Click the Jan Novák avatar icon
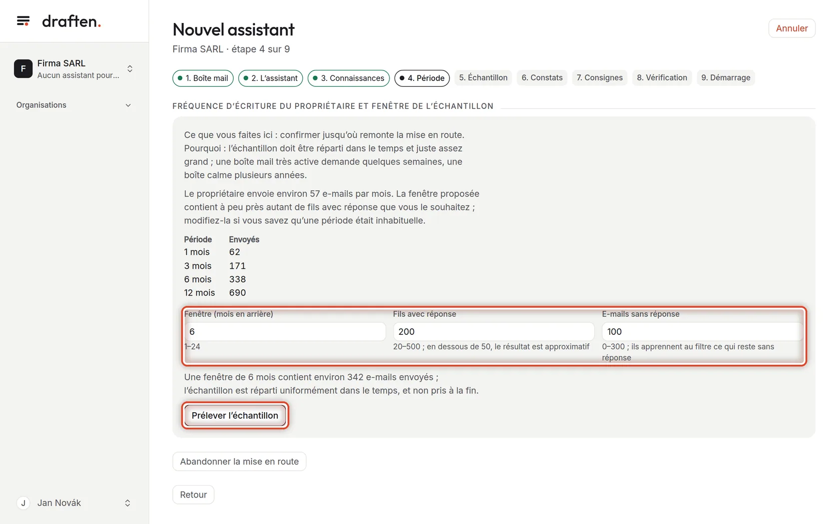Viewport: 839px width, 524px height. click(x=23, y=503)
